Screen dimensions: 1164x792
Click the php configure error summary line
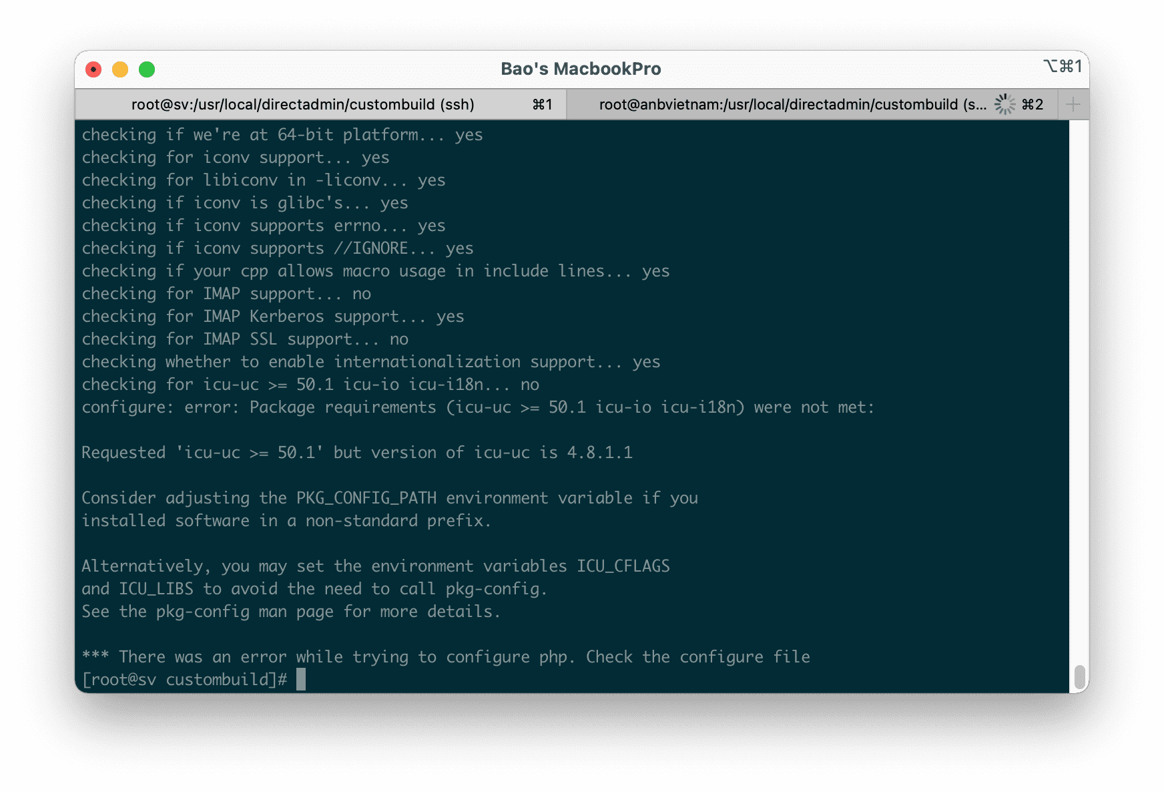[x=446, y=656]
